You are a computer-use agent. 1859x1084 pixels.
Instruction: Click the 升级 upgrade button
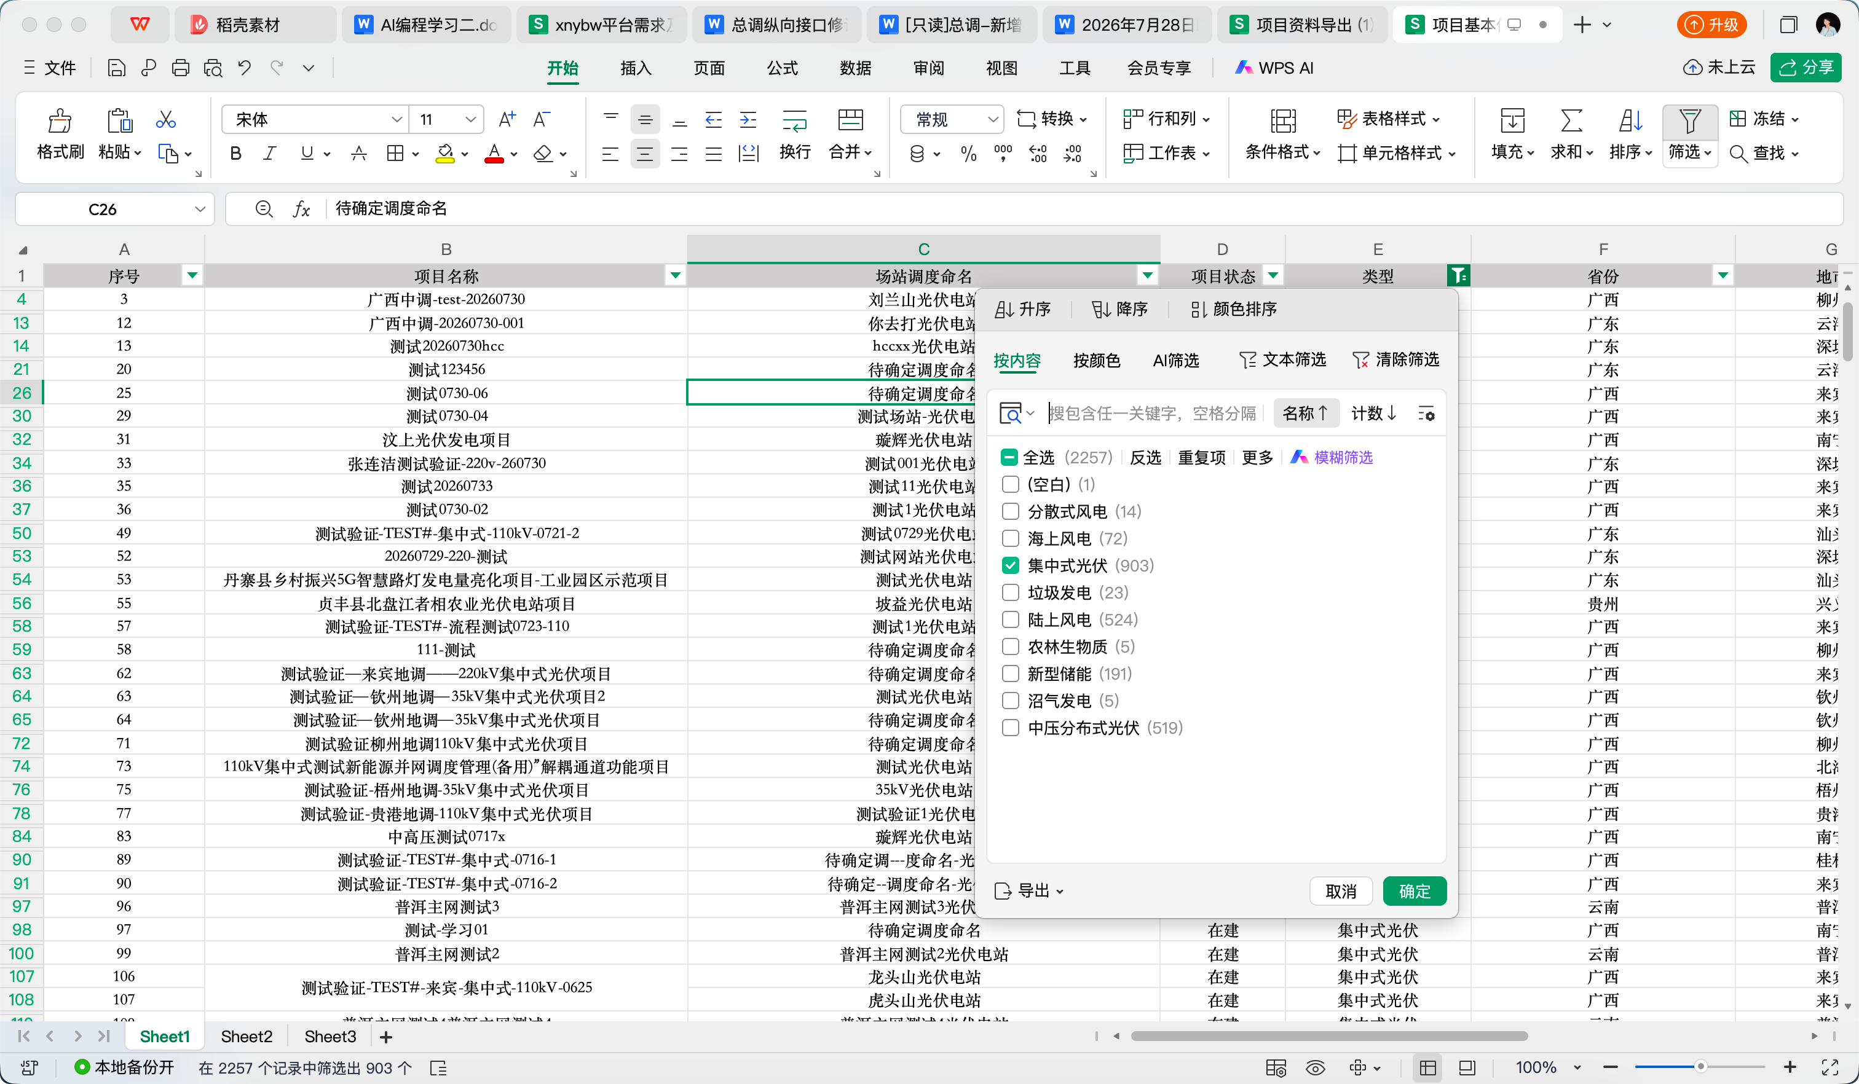(x=1711, y=25)
